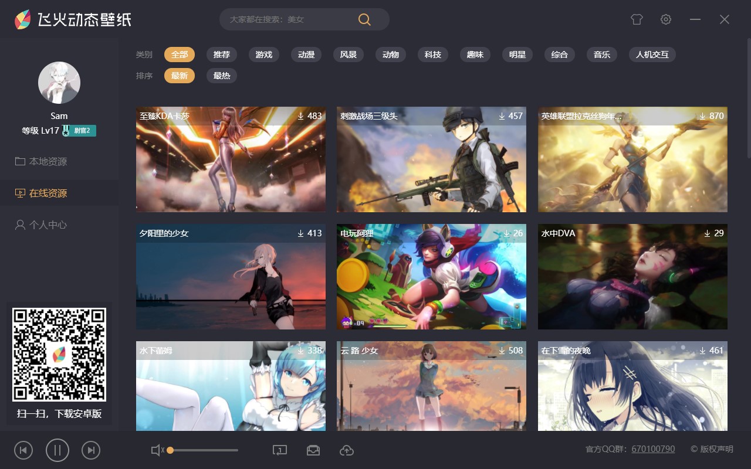Viewport: 751px width, 469px height.
Task: Select the 全部 category filter
Action: tap(180, 55)
